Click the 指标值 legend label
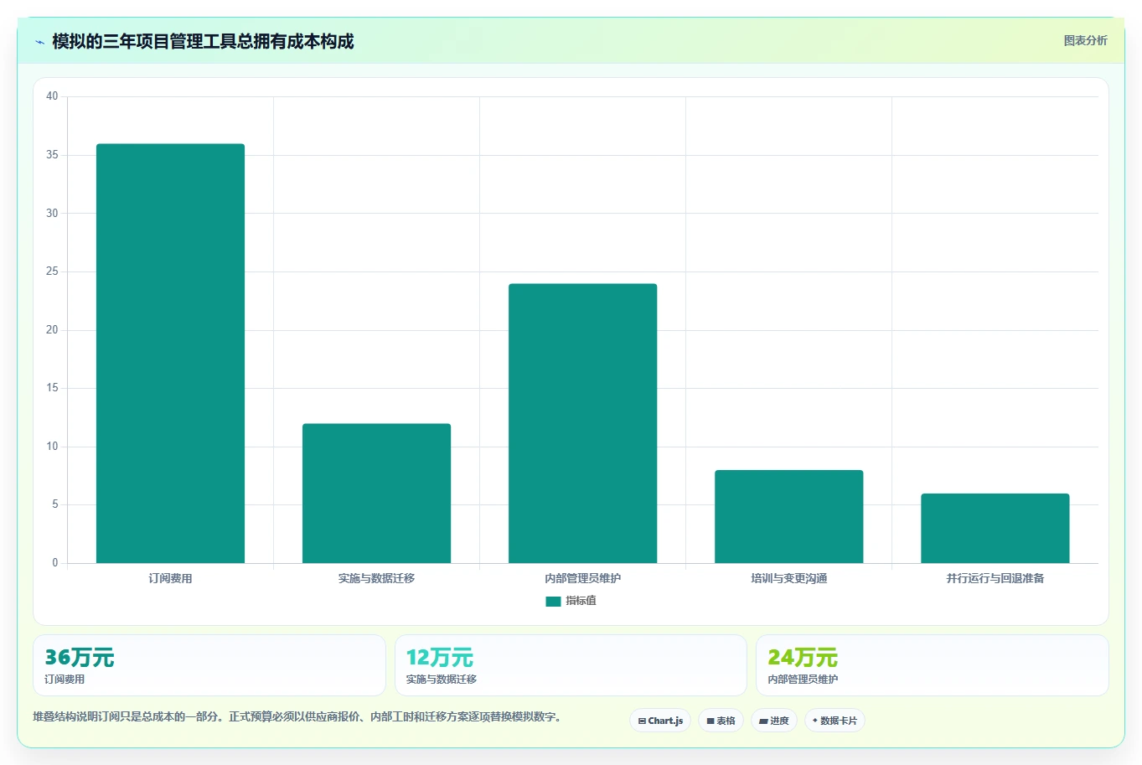The height and width of the screenshot is (765, 1142). tap(581, 601)
